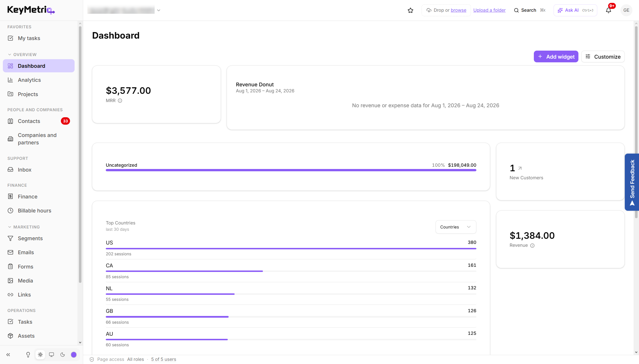The height and width of the screenshot is (364, 639).
Task: Open New Customers arrow link
Action: (x=520, y=168)
